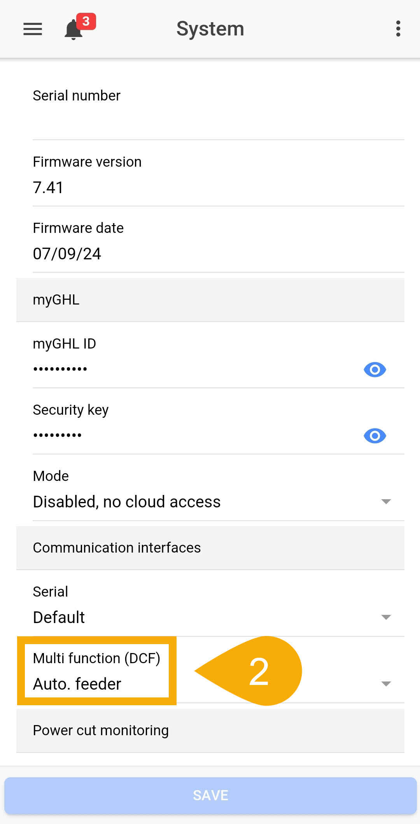Open the Serial interface dropdown
This screenshot has width=420, height=824.
(x=386, y=617)
